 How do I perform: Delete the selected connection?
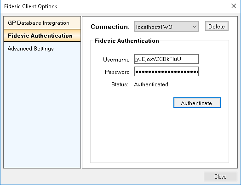point(217,26)
